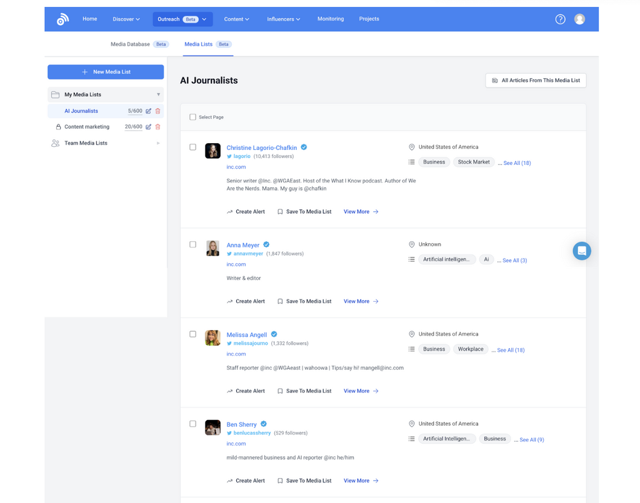The width and height of the screenshot is (640, 503).
Task: Switch to the Media Database tab
Action: (x=130, y=44)
